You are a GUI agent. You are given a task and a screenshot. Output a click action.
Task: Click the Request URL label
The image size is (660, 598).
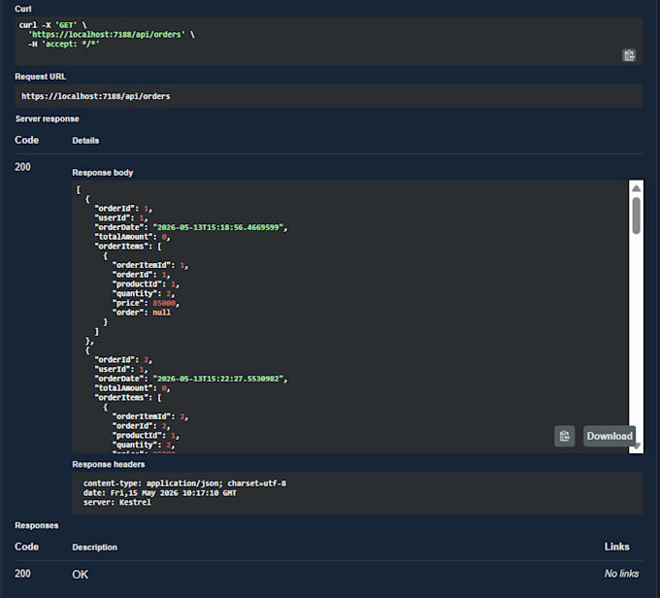pos(41,77)
